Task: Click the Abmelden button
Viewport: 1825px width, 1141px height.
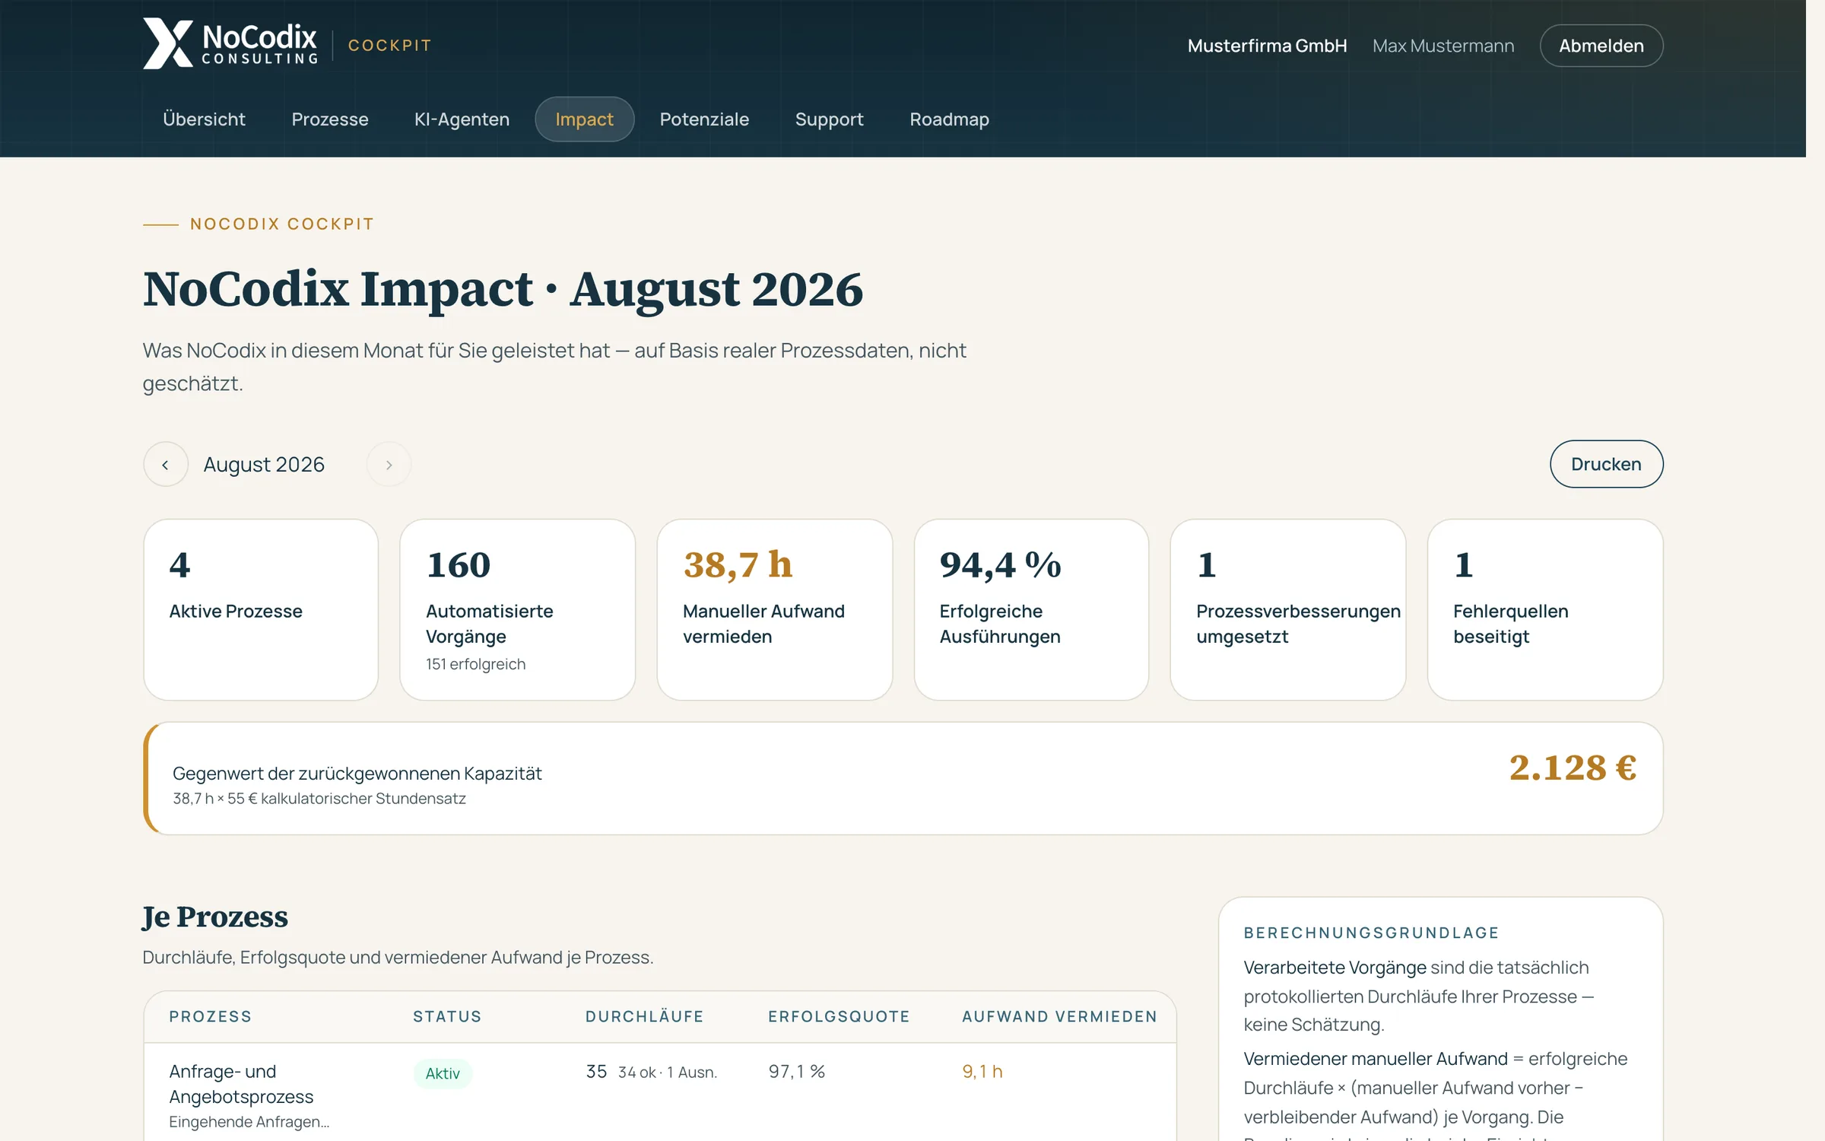Action: pos(1601,46)
